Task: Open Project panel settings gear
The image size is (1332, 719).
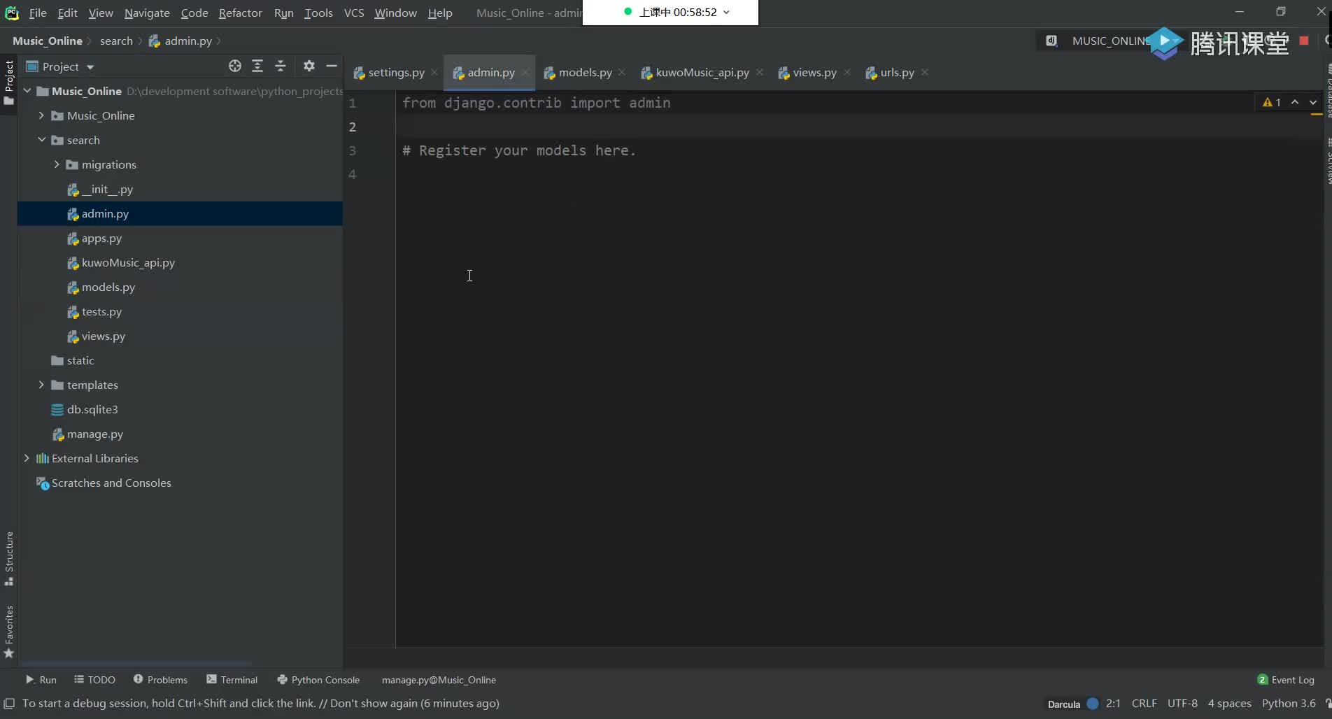Action: pos(309,66)
